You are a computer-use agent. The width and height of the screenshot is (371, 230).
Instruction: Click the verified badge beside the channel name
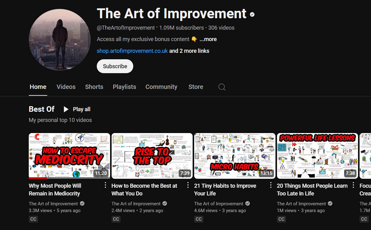click(252, 14)
